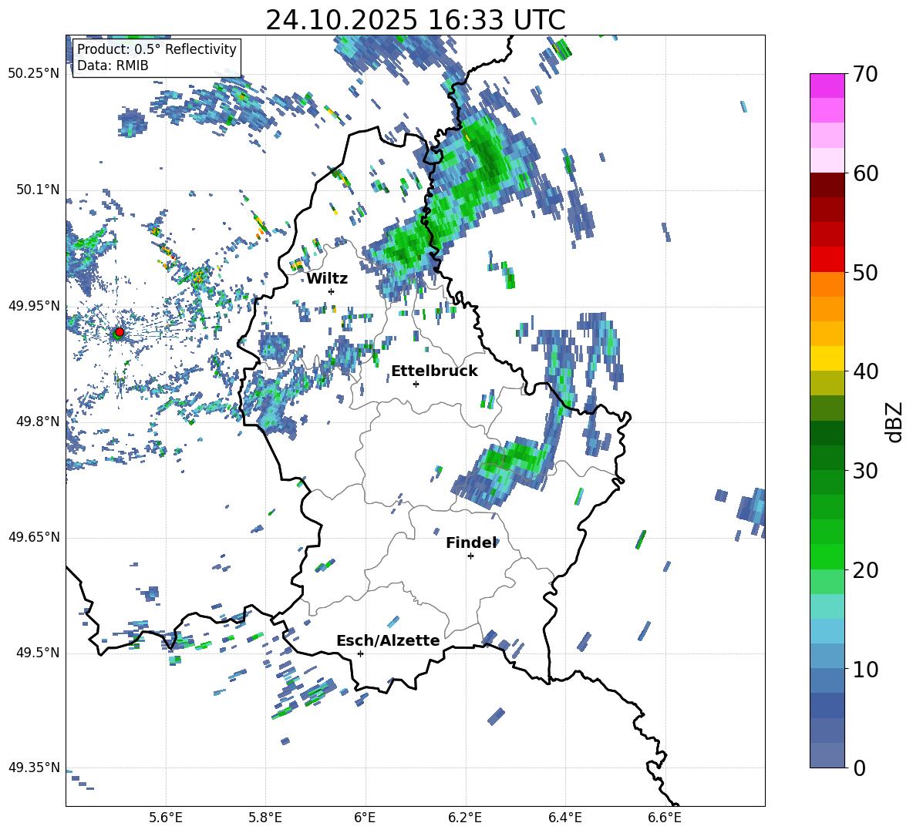Click the Esch/Alzette city label

[x=389, y=640]
